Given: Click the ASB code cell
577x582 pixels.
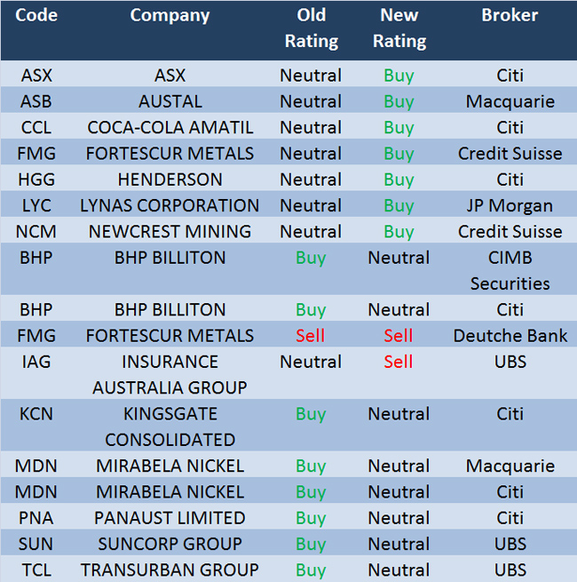Looking at the screenshot, I should [x=36, y=101].
